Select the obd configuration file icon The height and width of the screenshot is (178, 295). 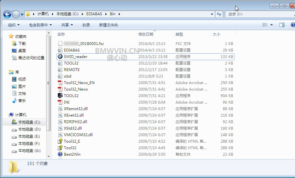(60, 76)
